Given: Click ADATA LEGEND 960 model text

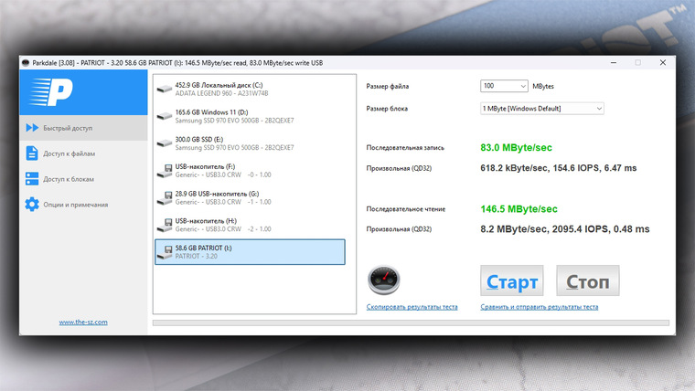Looking at the screenshot, I should (x=221, y=93).
